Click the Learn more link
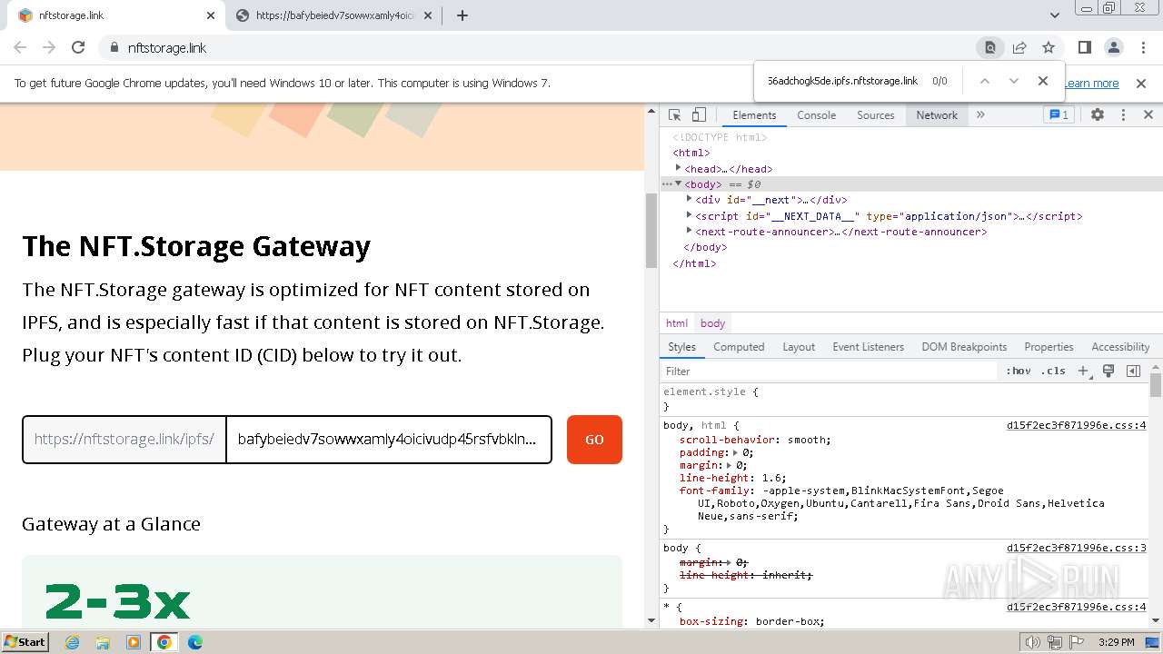 tap(1092, 83)
